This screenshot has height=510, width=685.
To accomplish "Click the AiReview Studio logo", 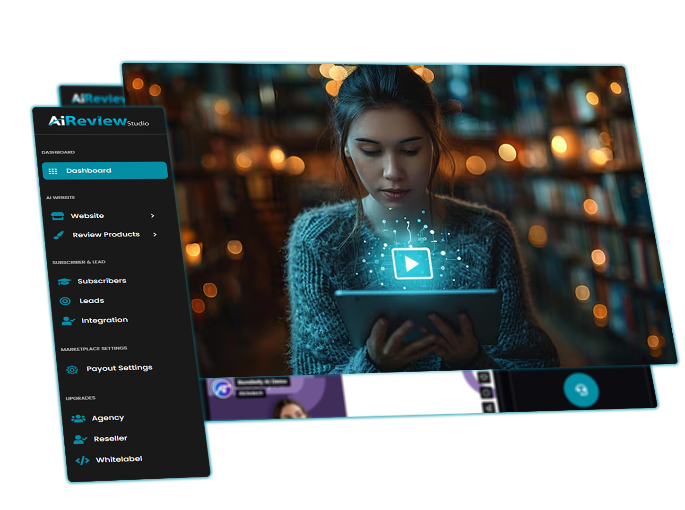I will pyautogui.click(x=98, y=121).
